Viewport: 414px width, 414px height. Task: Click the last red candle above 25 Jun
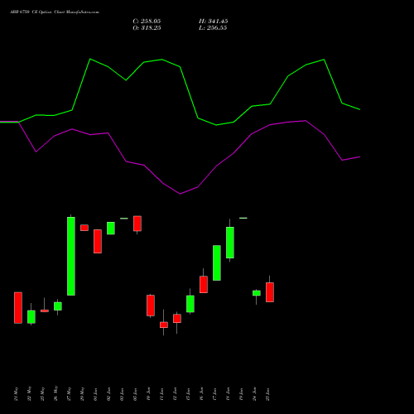pyautogui.click(x=270, y=292)
